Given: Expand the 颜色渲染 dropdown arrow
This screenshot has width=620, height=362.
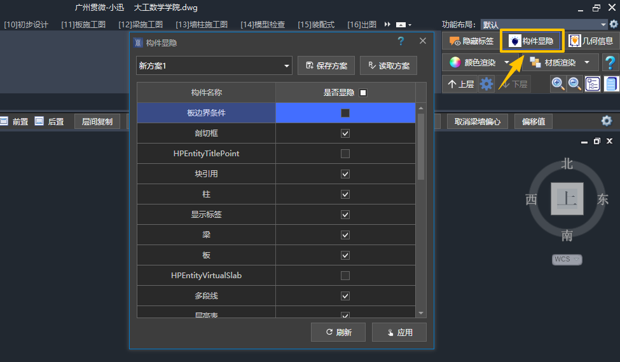Looking at the screenshot, I should point(507,62).
